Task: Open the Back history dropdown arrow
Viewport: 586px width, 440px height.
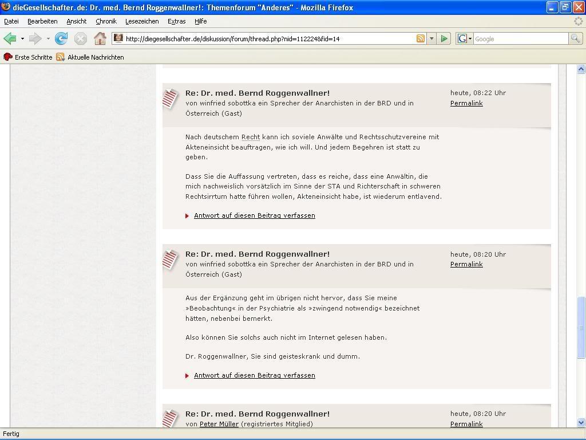Action: pos(22,38)
